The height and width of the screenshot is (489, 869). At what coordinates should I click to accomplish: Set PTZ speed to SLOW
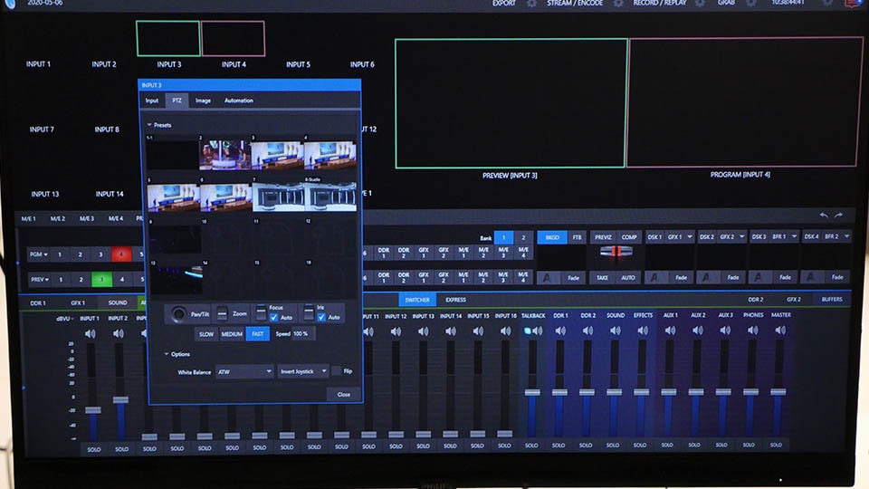pos(206,334)
